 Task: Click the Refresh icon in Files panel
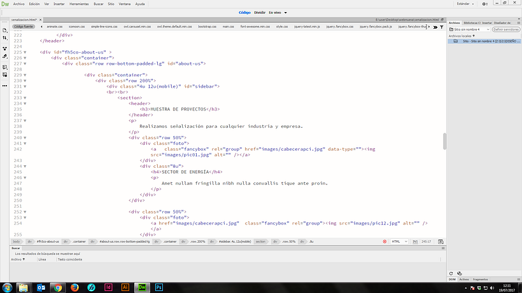[x=451, y=273]
